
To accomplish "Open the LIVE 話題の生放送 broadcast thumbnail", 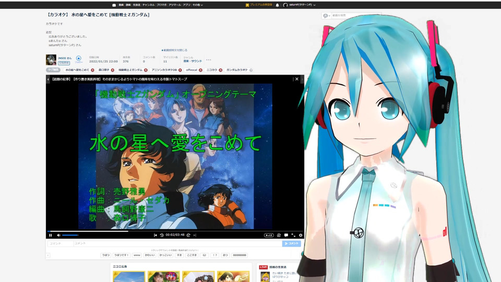I will 265,277.
